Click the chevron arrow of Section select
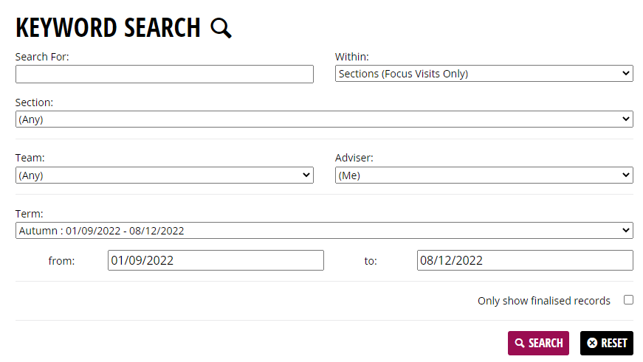Viewport: 643px width, 362px height. pyautogui.click(x=626, y=119)
